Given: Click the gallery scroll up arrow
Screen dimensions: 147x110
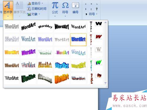Looking at the screenshot, I should tap(106, 23).
